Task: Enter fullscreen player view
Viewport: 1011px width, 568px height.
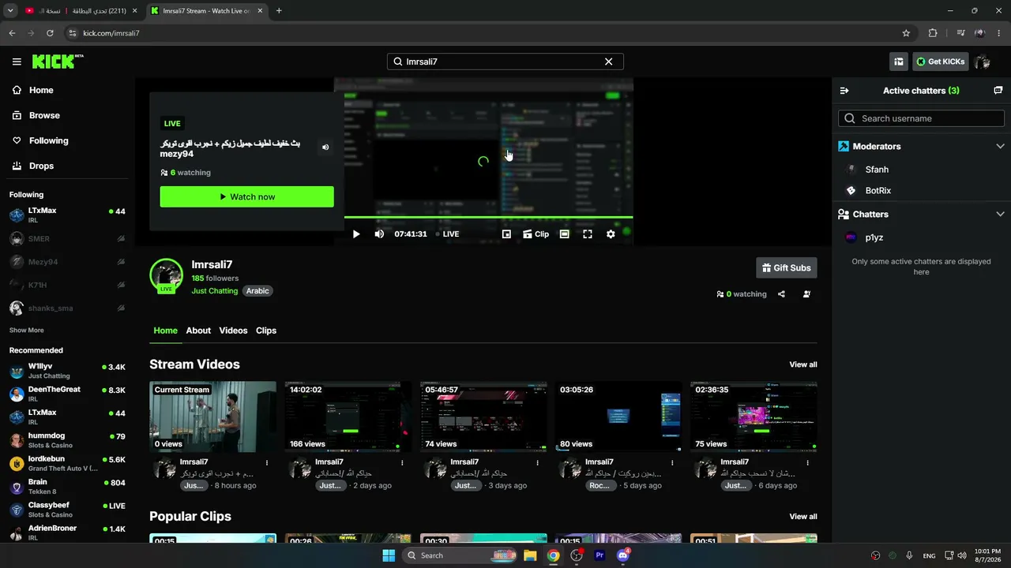Action: pos(588,234)
